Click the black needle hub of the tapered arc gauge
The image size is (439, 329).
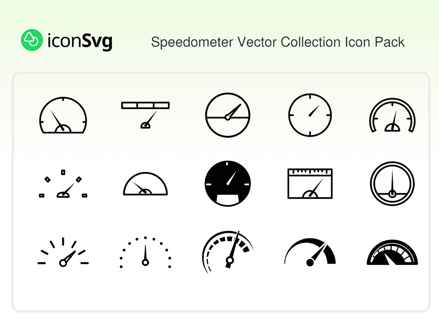tap(310, 262)
